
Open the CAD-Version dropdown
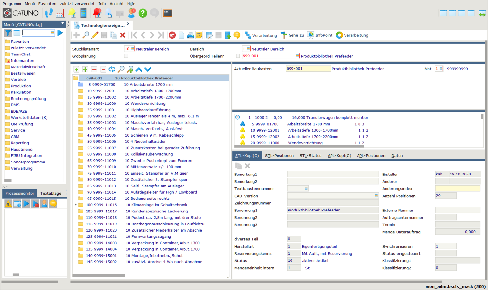click(x=376, y=196)
